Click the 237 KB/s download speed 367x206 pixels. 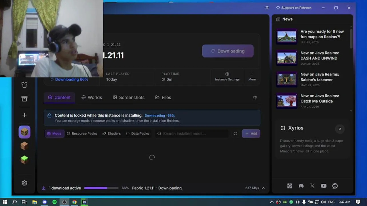pos(252,188)
